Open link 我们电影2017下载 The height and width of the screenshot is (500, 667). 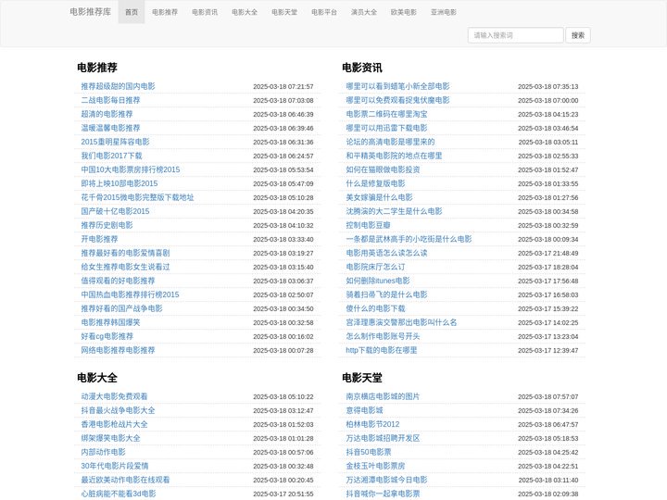click(111, 156)
